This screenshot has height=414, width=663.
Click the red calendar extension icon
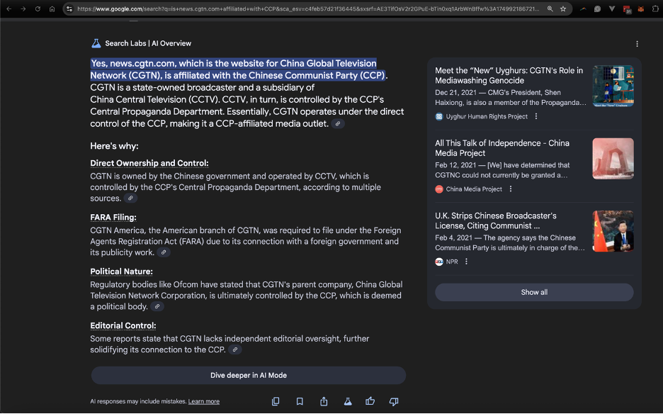(x=627, y=9)
